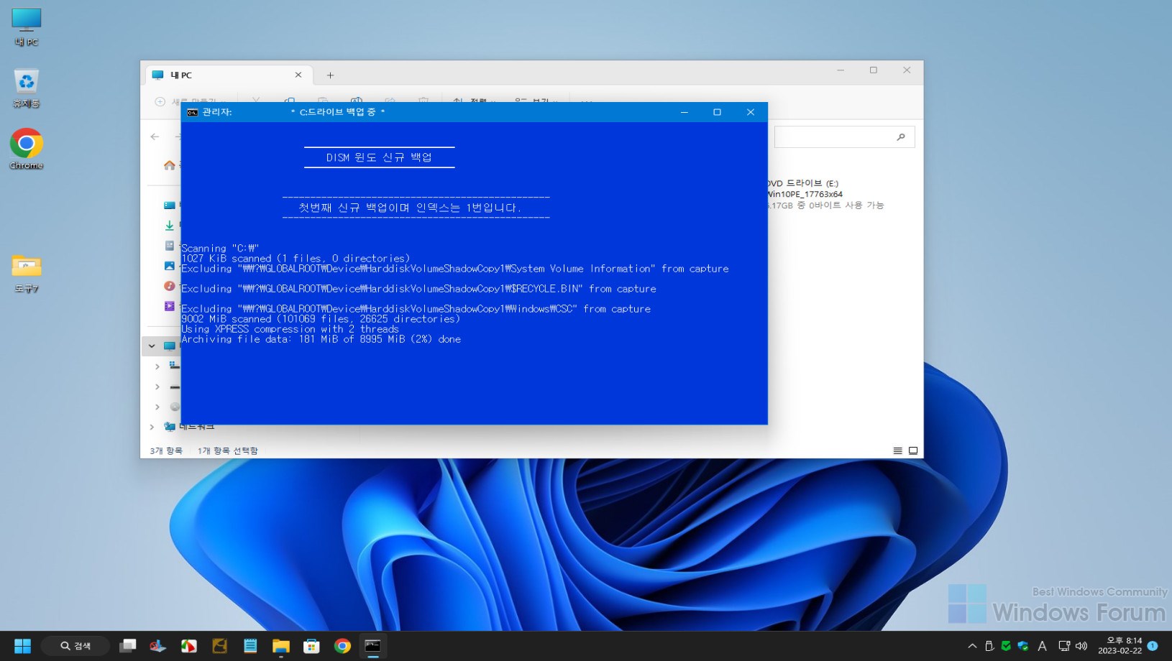This screenshot has height=661, width=1172.
Task: Click the Explorer search magnifier icon
Action: coord(901,137)
